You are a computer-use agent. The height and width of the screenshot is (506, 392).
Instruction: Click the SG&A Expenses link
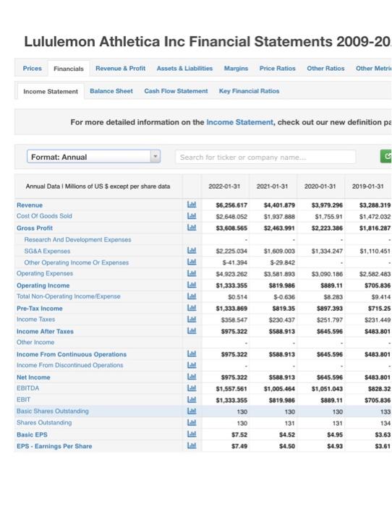pyautogui.click(x=47, y=251)
